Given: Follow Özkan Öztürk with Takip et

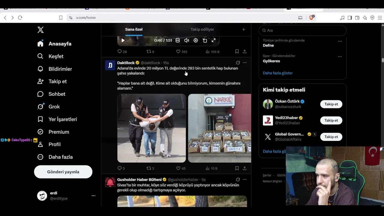Looking at the screenshot, I should tap(331, 104).
